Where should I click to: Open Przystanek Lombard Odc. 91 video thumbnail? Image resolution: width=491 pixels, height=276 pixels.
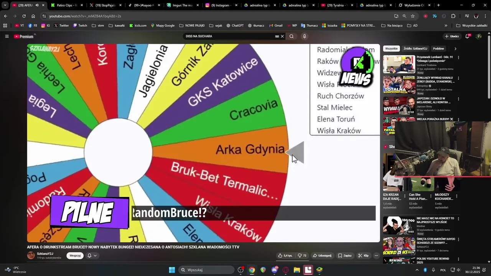399,64
